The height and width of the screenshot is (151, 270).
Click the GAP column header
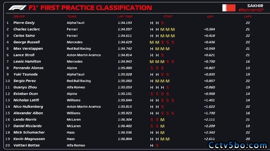[210, 17]
